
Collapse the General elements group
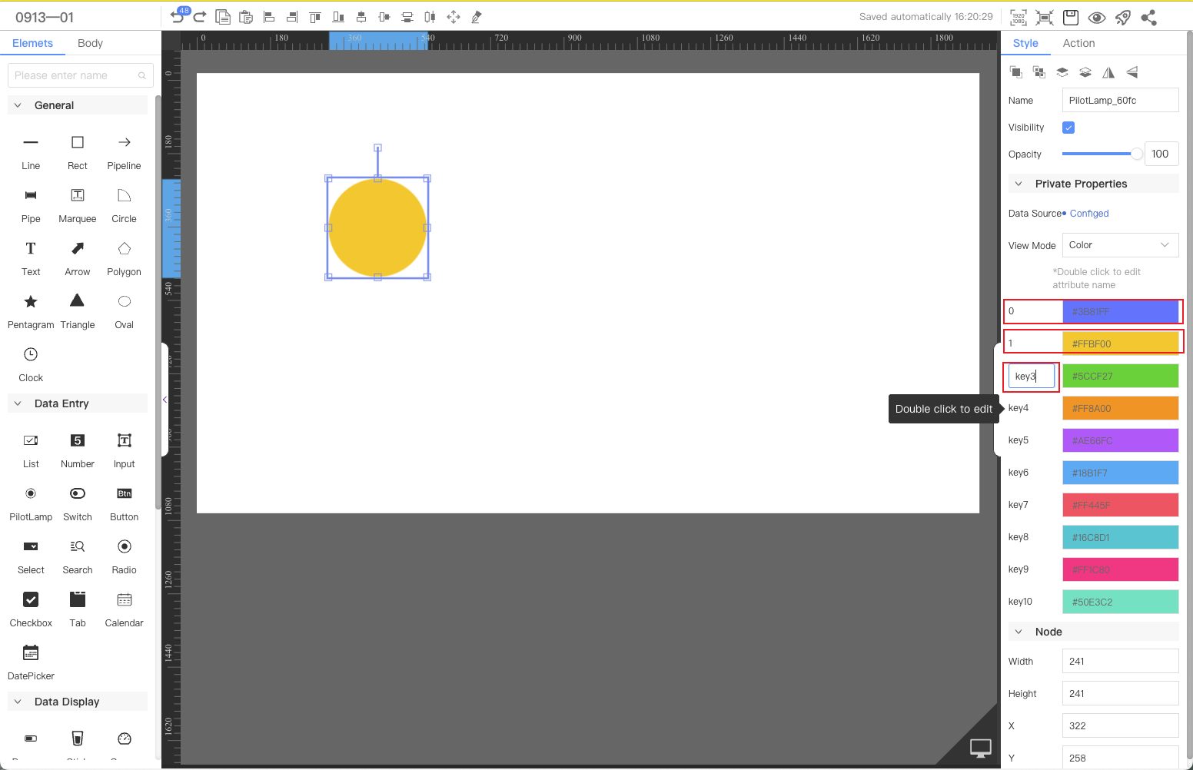point(18,105)
